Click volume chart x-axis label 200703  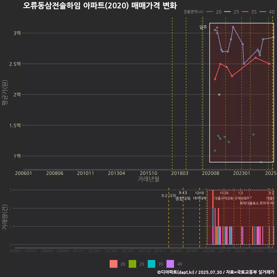(x=31, y=251)
